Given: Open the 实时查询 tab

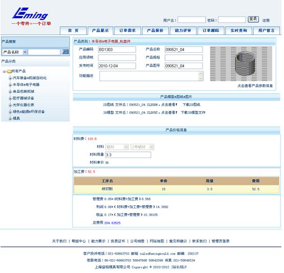Looking at the screenshot, I should click(239, 30).
